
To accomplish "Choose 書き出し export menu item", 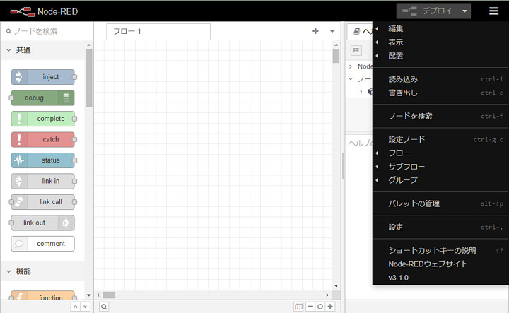I will coord(441,93).
